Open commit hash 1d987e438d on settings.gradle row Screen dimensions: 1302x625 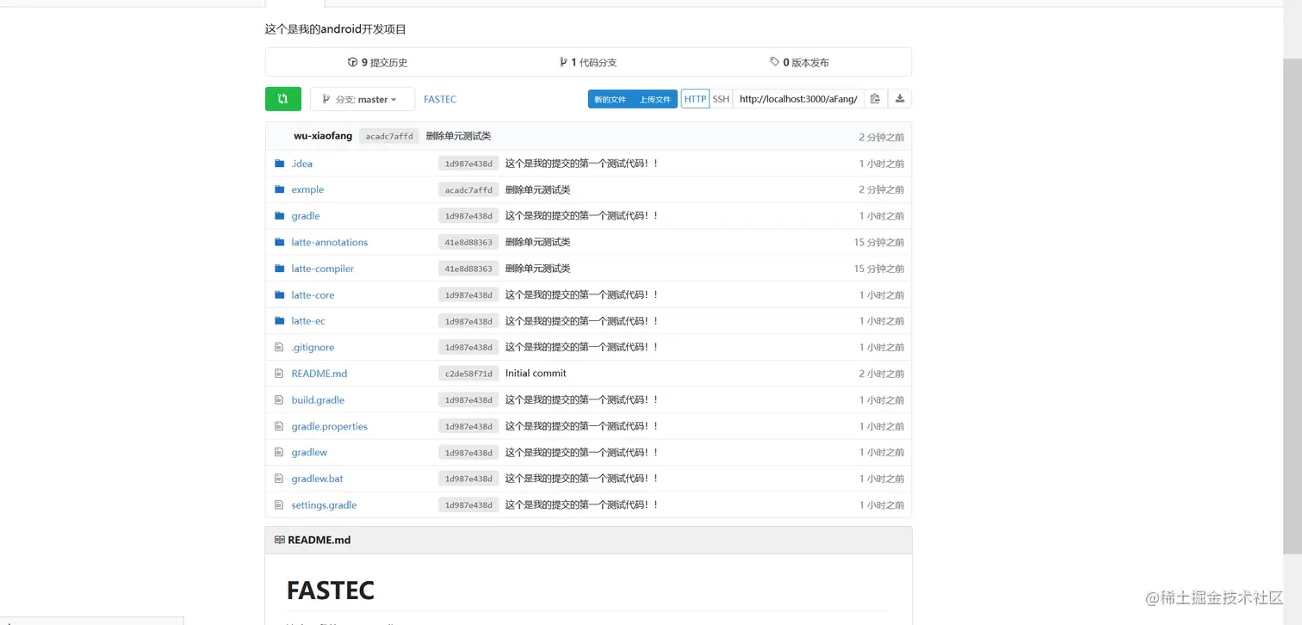pos(468,504)
